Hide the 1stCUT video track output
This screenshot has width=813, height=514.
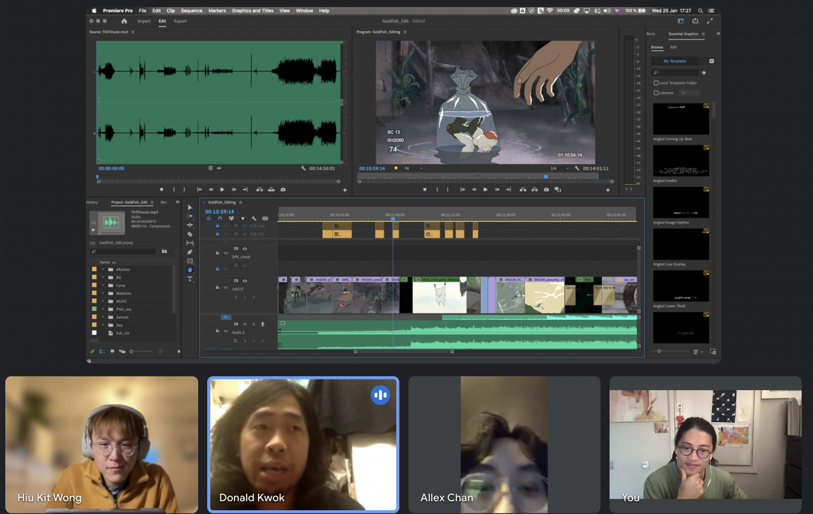(x=245, y=280)
